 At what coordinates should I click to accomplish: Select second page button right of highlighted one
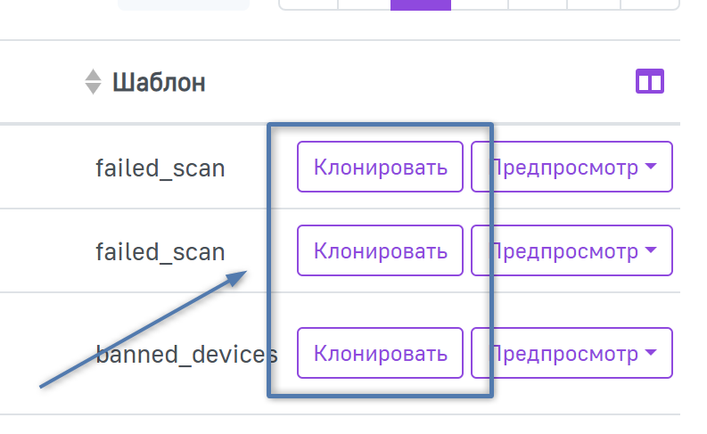pyautogui.click(x=538, y=4)
